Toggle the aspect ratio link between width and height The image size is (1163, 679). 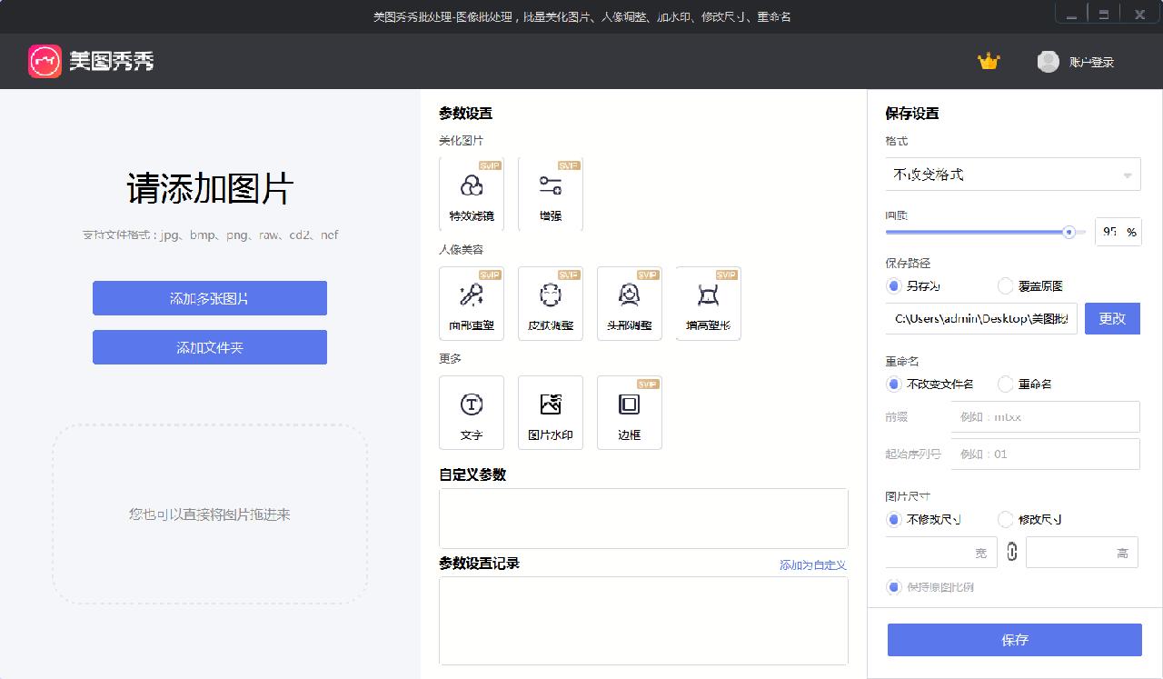(x=1011, y=552)
